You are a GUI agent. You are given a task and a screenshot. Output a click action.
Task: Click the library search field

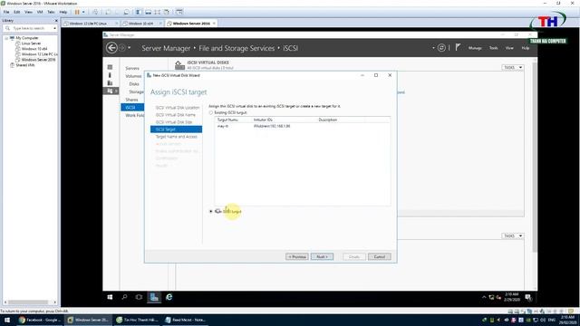[x=30, y=28]
